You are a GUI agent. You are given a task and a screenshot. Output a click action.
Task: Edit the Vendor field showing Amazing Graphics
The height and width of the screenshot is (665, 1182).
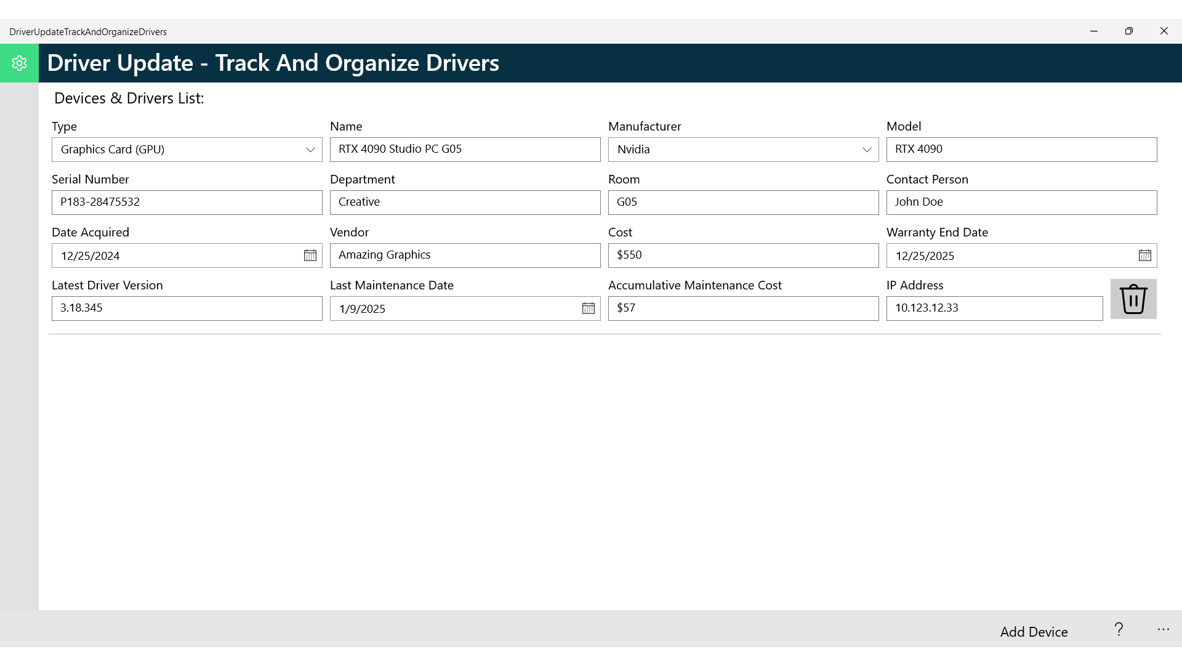click(465, 255)
